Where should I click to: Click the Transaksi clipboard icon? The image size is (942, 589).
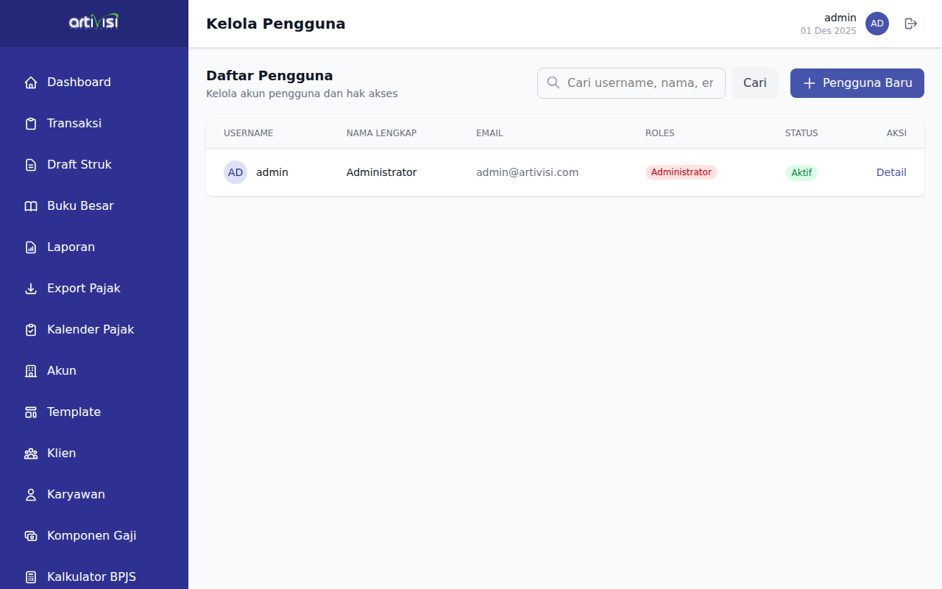(31, 124)
